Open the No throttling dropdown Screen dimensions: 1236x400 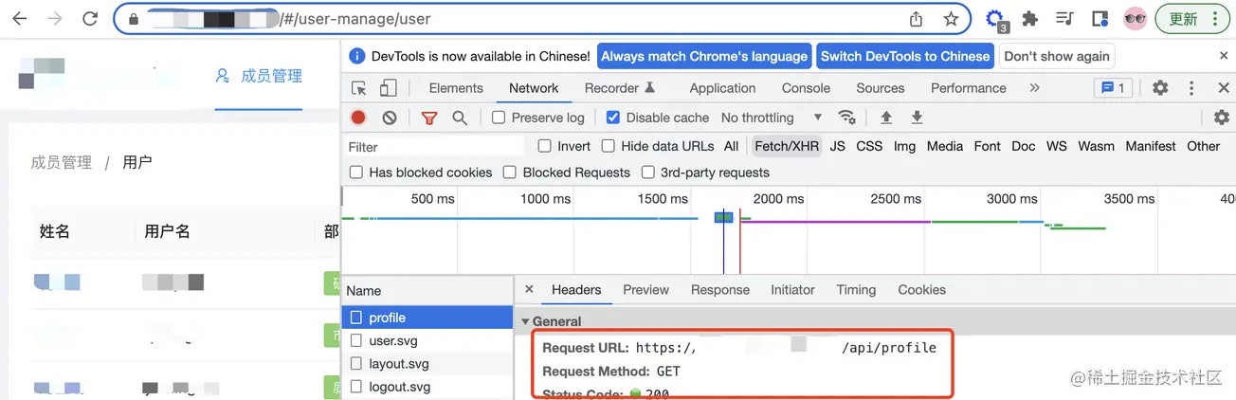(x=771, y=118)
